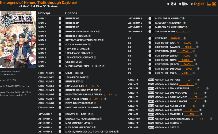Click info icon next to Obtain All Potions

(x=197, y=80)
